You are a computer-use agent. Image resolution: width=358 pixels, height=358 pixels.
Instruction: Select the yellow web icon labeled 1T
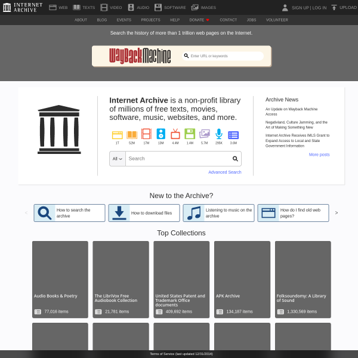tap(118, 135)
